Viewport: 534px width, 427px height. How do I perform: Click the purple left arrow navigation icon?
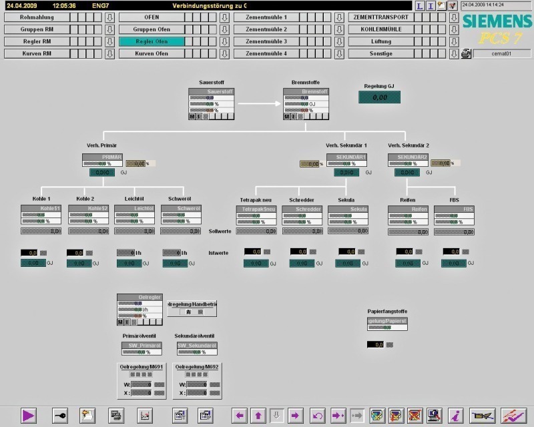(240, 415)
